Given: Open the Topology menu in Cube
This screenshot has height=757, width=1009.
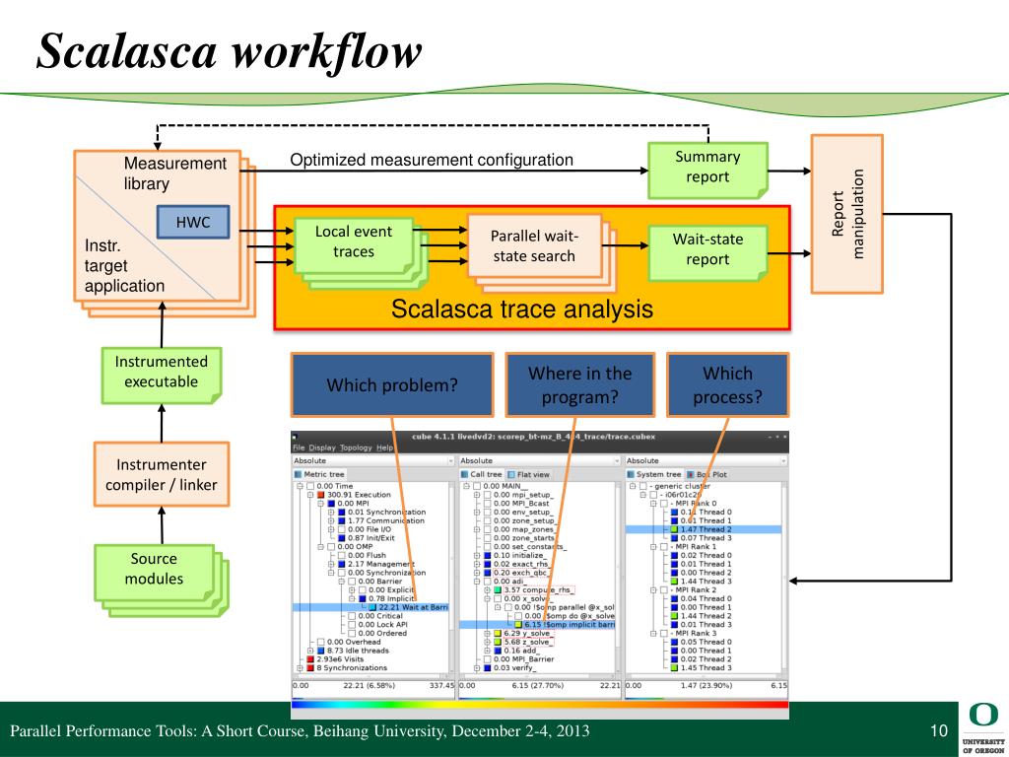Looking at the screenshot, I should click(356, 448).
